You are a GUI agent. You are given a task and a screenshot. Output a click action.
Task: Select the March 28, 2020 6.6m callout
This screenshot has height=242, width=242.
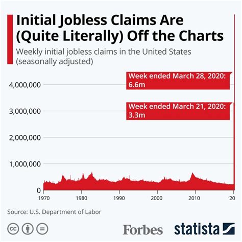coord(179,81)
